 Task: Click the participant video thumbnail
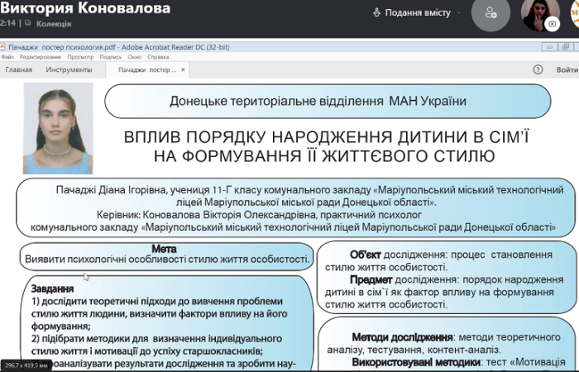tap(539, 15)
